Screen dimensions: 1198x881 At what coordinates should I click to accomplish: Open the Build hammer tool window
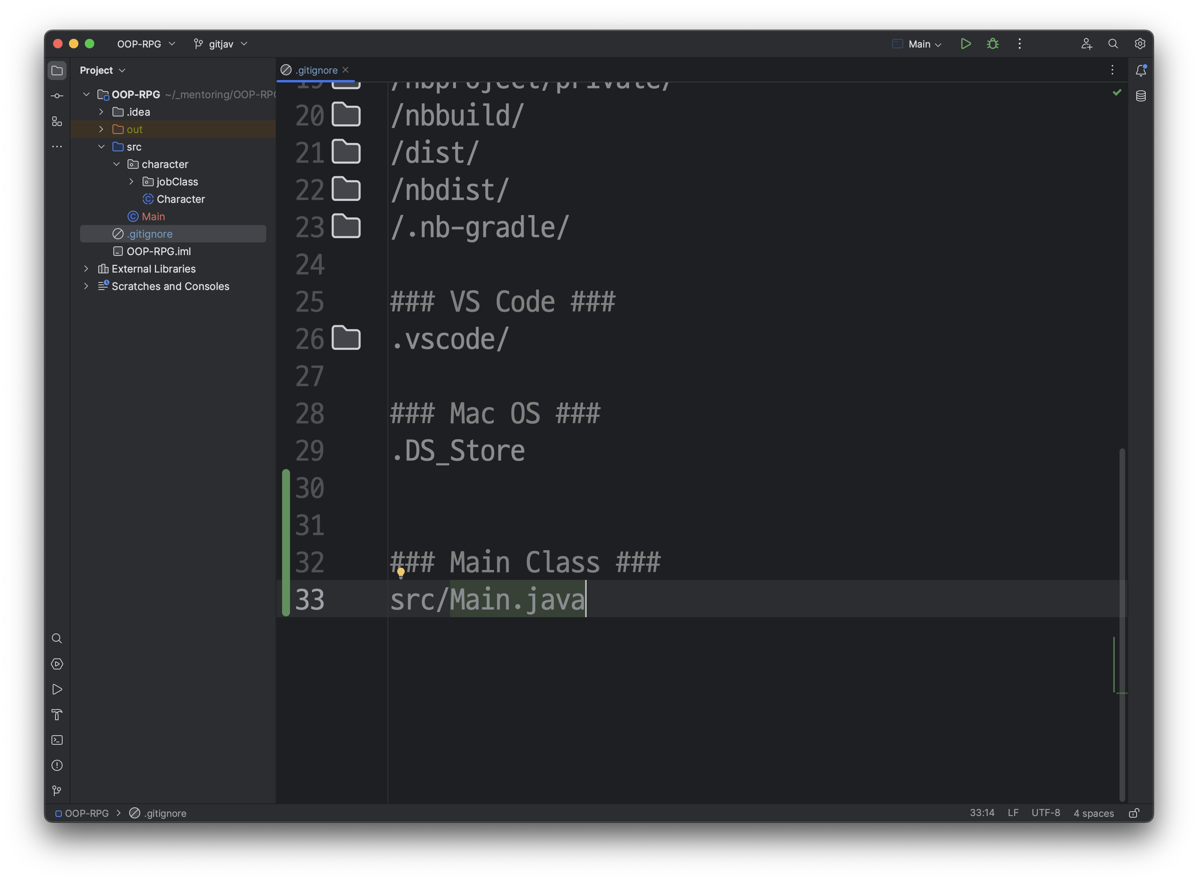tap(57, 715)
